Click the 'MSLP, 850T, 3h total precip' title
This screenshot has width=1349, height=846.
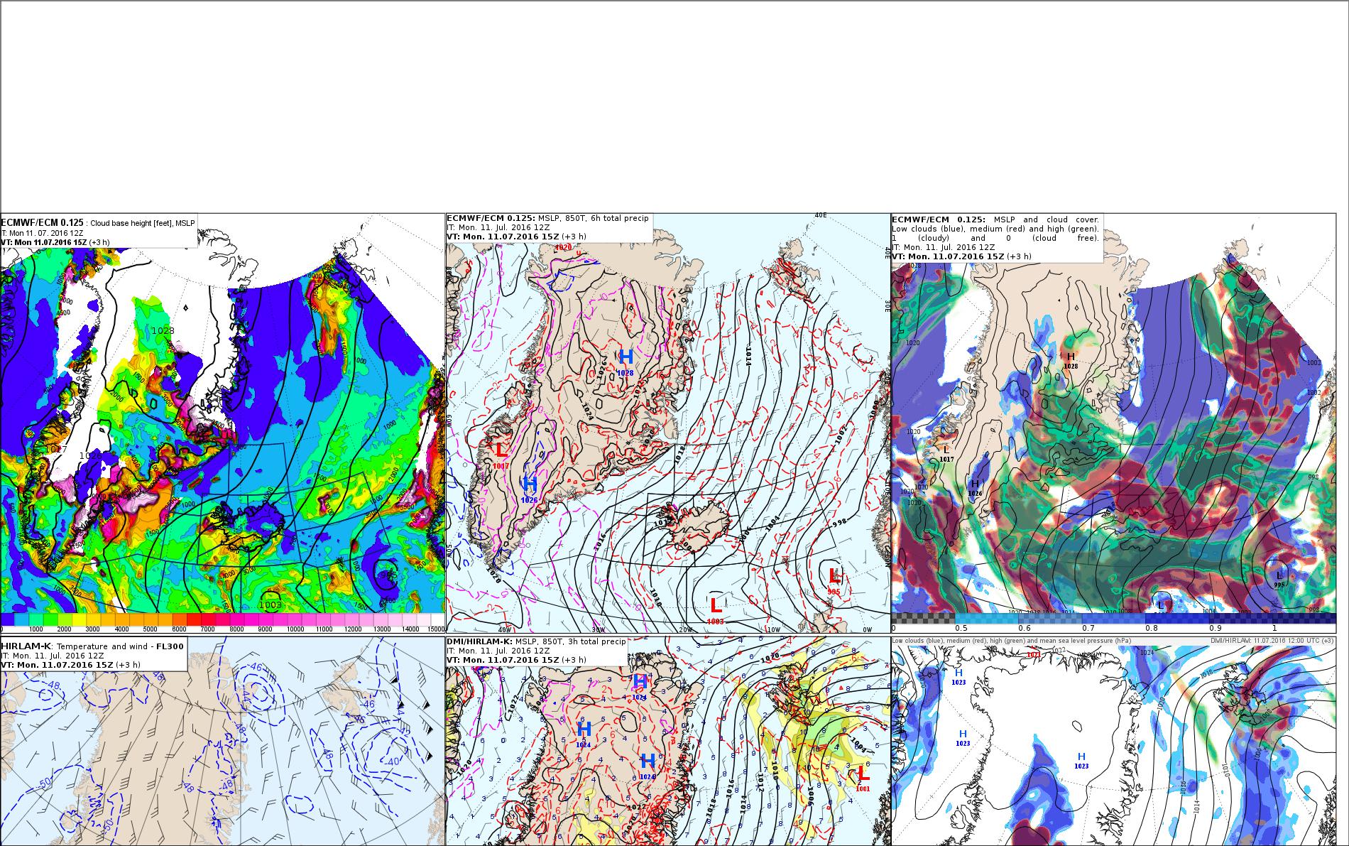click(x=571, y=641)
